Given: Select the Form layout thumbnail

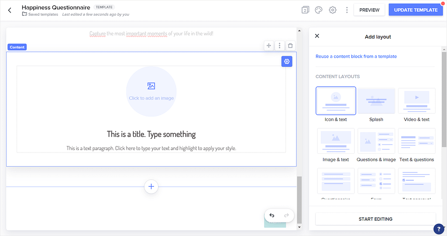Looking at the screenshot, I should coord(376,181).
